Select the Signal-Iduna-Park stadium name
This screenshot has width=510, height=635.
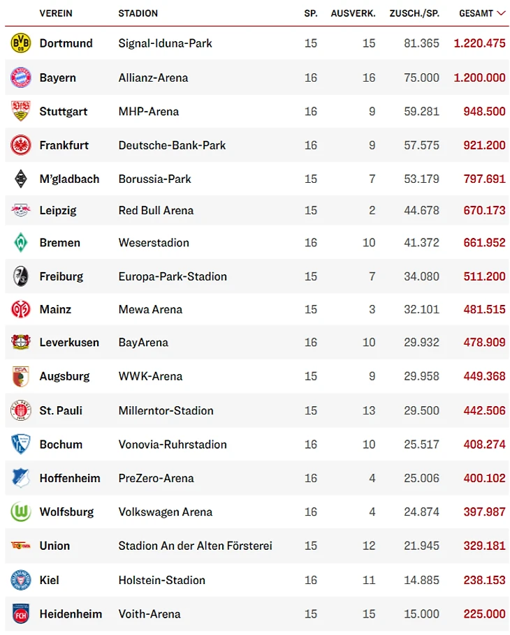pos(165,43)
